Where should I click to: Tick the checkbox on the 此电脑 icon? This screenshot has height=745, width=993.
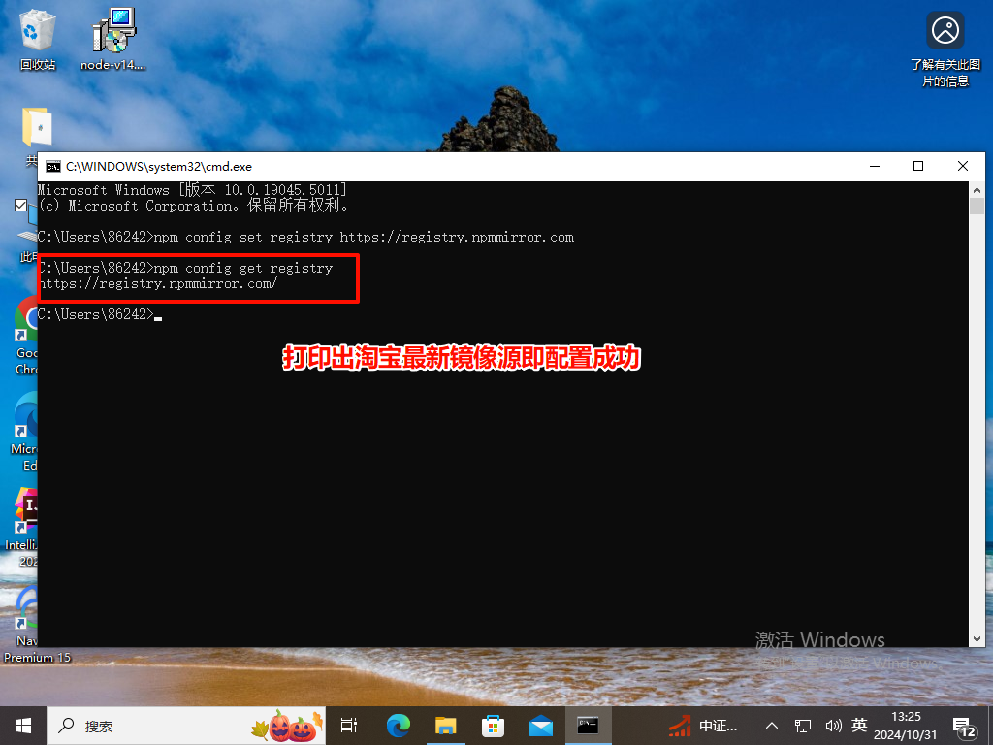point(20,206)
